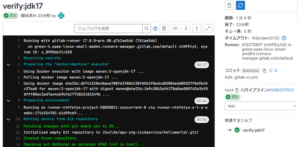Open job log search help icon
Screen dimensions: 298x147
(x=155, y=29)
